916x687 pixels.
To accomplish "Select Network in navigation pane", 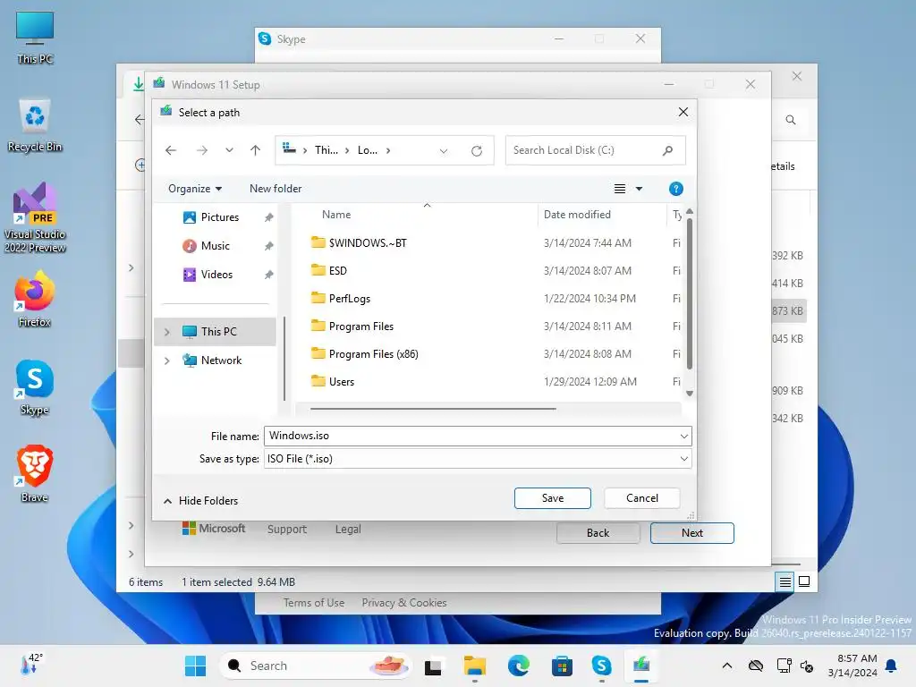I will [x=221, y=360].
